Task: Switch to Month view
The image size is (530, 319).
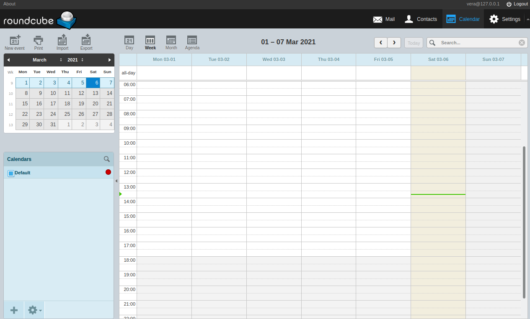Action: [x=171, y=43]
